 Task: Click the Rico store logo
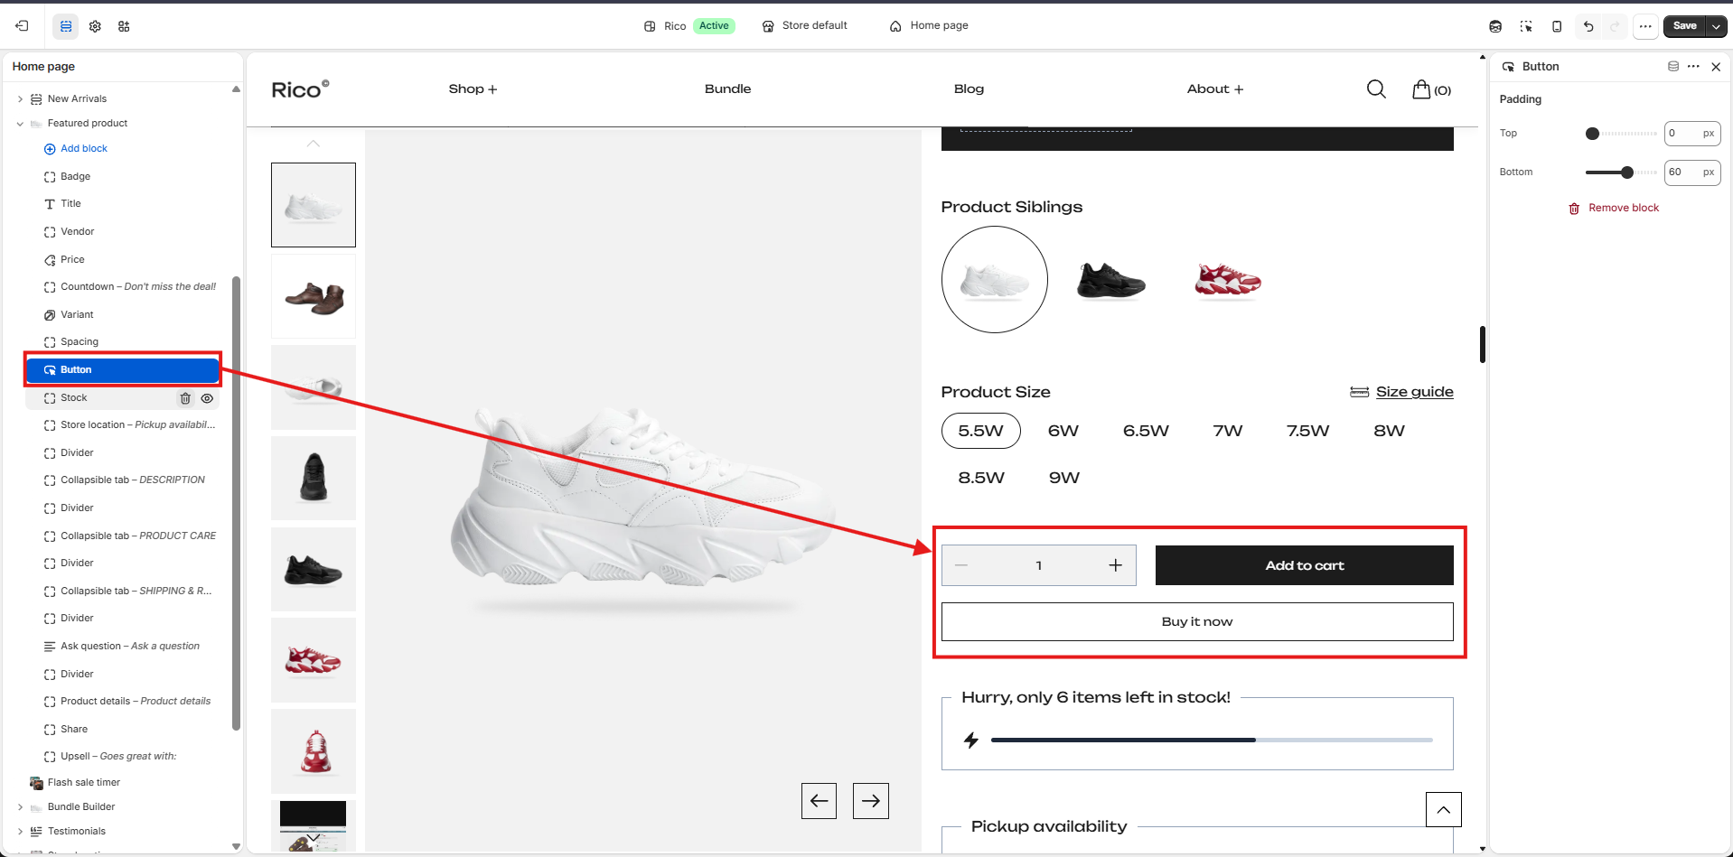pyautogui.click(x=300, y=88)
